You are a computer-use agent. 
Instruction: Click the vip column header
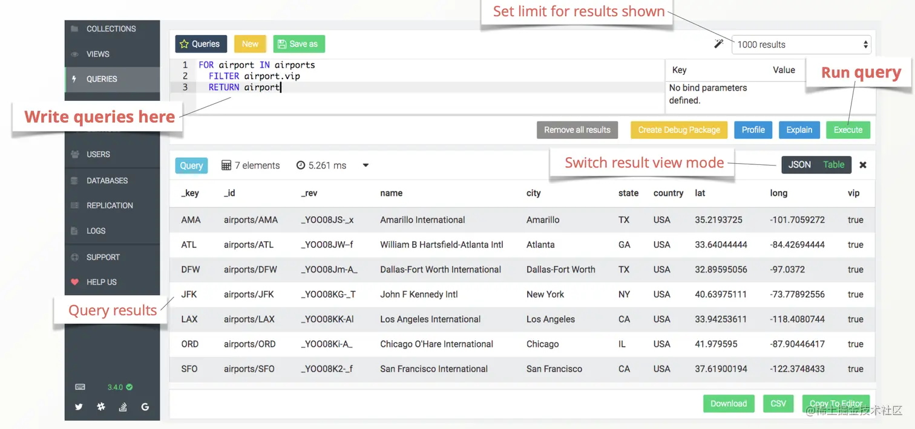pyautogui.click(x=853, y=193)
